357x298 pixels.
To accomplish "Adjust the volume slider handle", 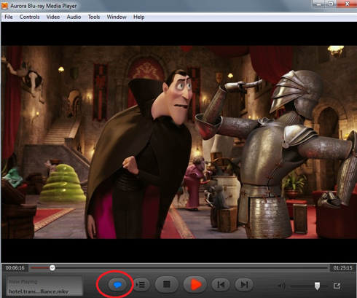I will pyautogui.click(x=317, y=286).
